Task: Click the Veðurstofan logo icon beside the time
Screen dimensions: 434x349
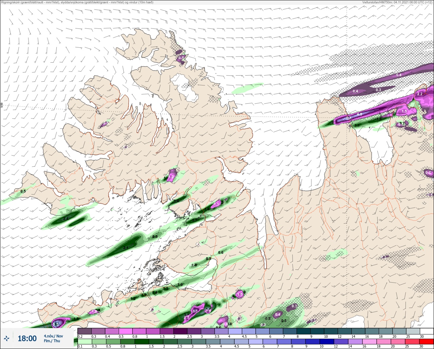Action: pos(7,338)
